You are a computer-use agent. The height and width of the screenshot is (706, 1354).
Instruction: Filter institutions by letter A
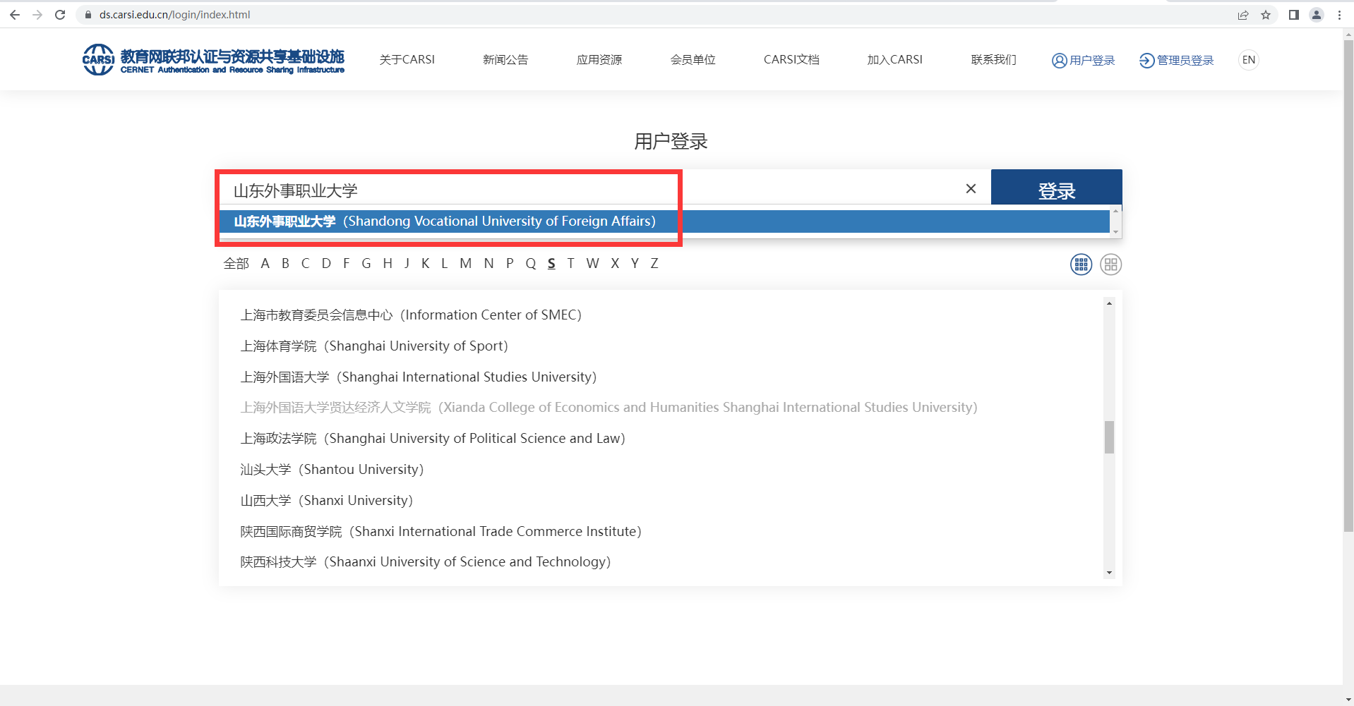(265, 264)
